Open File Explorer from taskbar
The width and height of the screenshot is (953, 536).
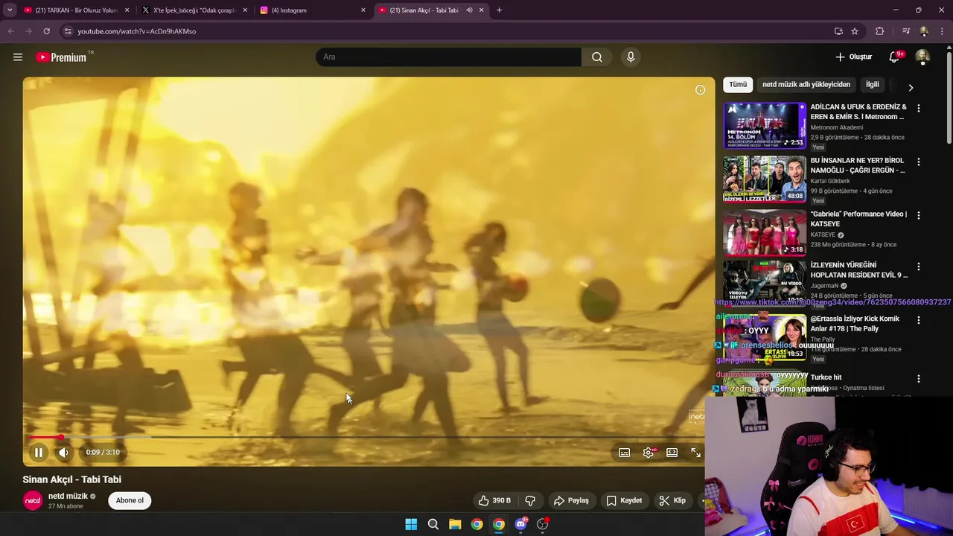pyautogui.click(x=455, y=524)
